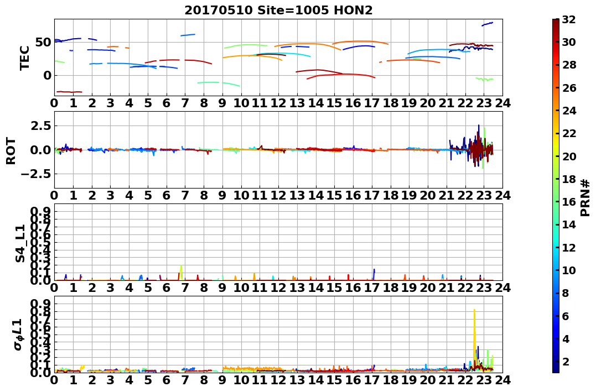Screen dimensions: 596x392
Task: Click the ROT y-axis tick label '2.5'
Action: click(40, 126)
